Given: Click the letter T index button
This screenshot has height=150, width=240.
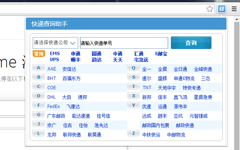Looking at the screenshot, I should (133, 87).
